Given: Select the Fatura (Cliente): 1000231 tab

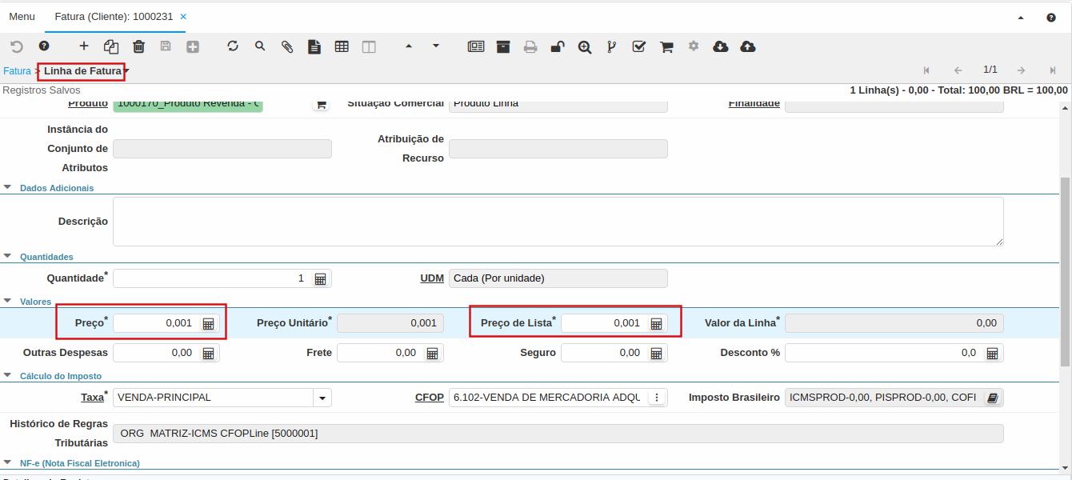Looking at the screenshot, I should pos(114,17).
